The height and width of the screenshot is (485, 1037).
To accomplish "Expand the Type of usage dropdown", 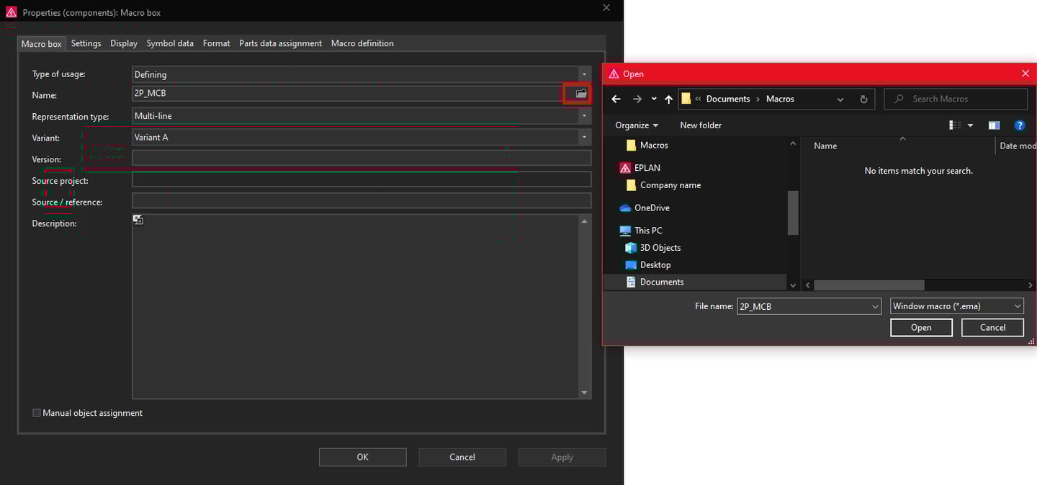I will coord(584,74).
